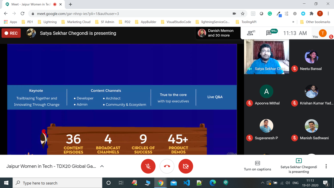The image size is (334, 188).
Task: Go back in browser history
Action: click(x=6, y=13)
